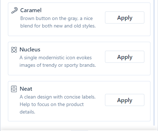The width and height of the screenshot is (158, 131).
Task: Apply the Neat theme
Action: coord(125,100)
